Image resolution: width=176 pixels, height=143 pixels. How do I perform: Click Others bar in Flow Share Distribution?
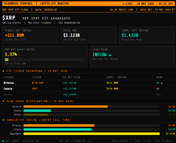36,115
